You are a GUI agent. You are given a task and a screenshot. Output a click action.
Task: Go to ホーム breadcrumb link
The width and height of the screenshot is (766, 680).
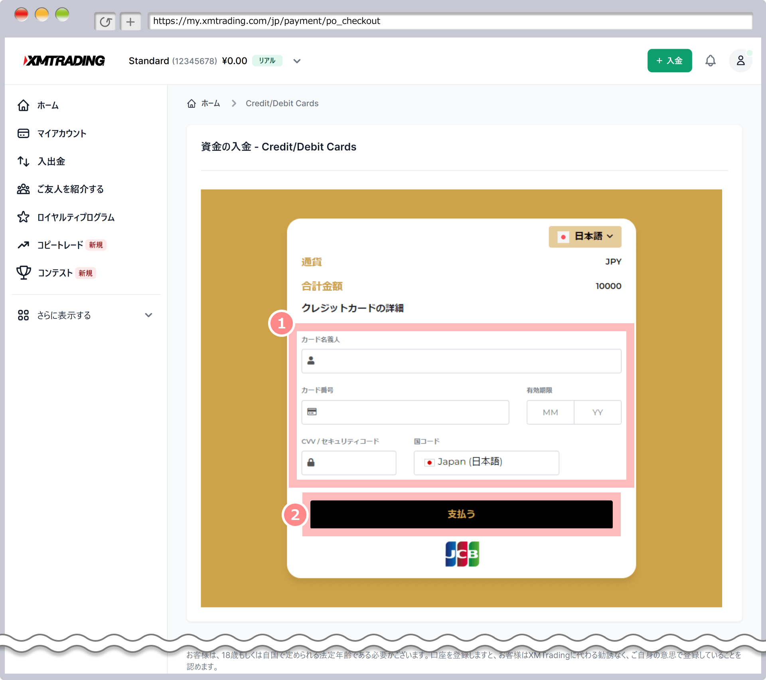coord(211,103)
